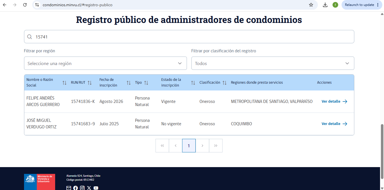
Task: Go to previous page of results
Action: tap(176, 146)
